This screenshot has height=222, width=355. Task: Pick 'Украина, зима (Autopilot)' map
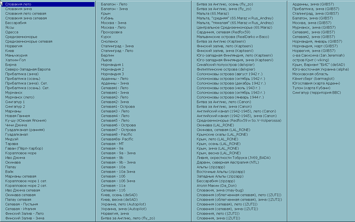(124, 208)
